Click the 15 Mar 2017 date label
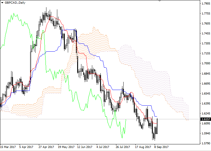Screen dimensions: 211x151 (x=8, y=147)
